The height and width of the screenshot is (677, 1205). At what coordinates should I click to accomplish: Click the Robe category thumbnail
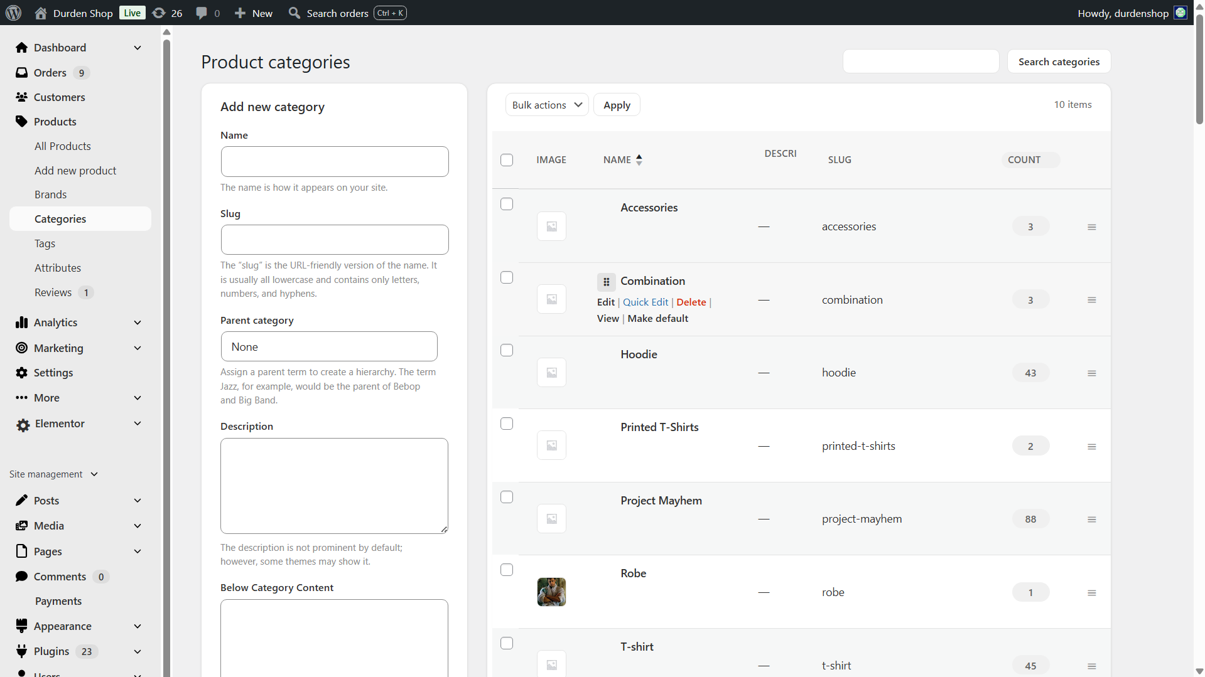click(x=551, y=592)
